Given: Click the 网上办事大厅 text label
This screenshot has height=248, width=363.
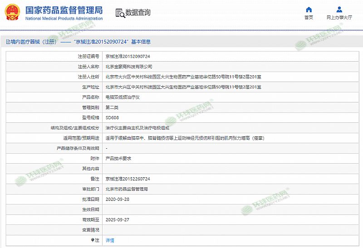Looking at the screenshot, I should 339,18.
